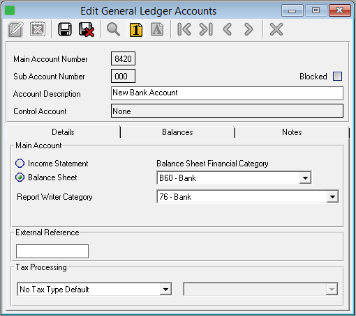Cancel save using floppy with red X

pyautogui.click(x=87, y=29)
